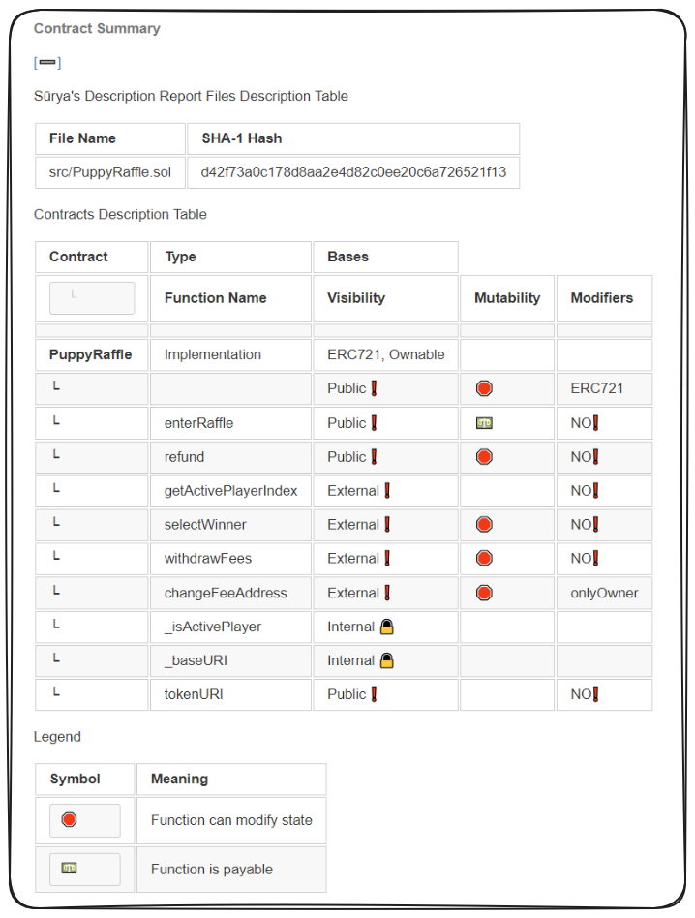695x918 pixels.
Task: Click the PuppyRaffle contract name cell
Action: (90, 354)
